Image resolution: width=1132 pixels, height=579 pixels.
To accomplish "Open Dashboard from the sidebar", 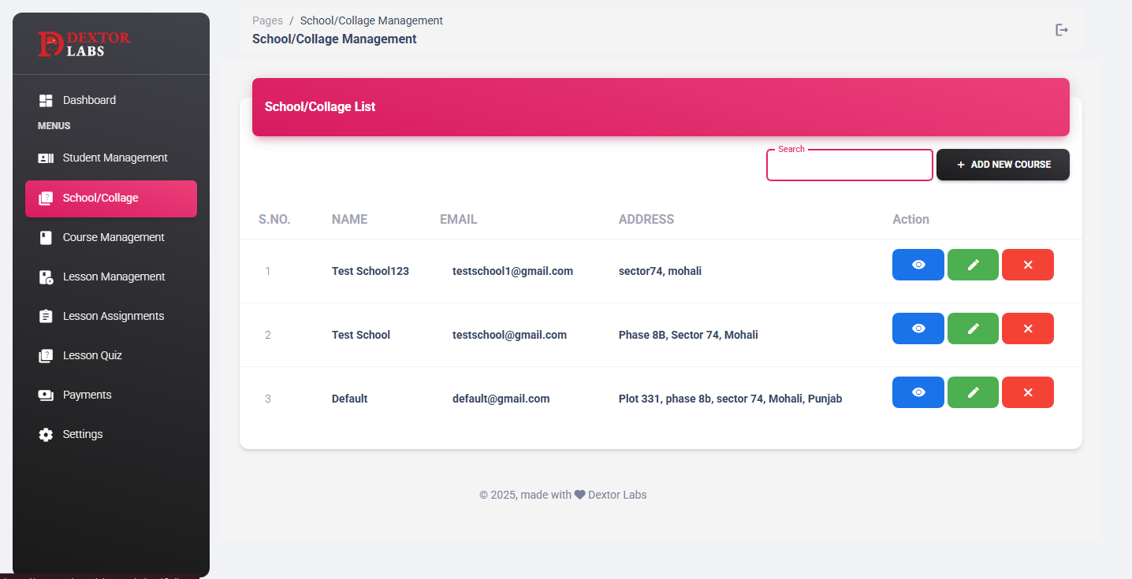I will [x=89, y=100].
